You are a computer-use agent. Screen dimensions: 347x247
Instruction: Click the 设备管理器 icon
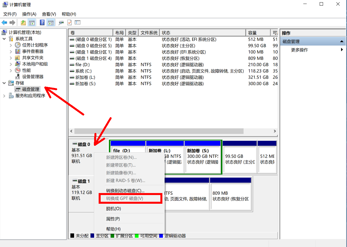click(18, 77)
